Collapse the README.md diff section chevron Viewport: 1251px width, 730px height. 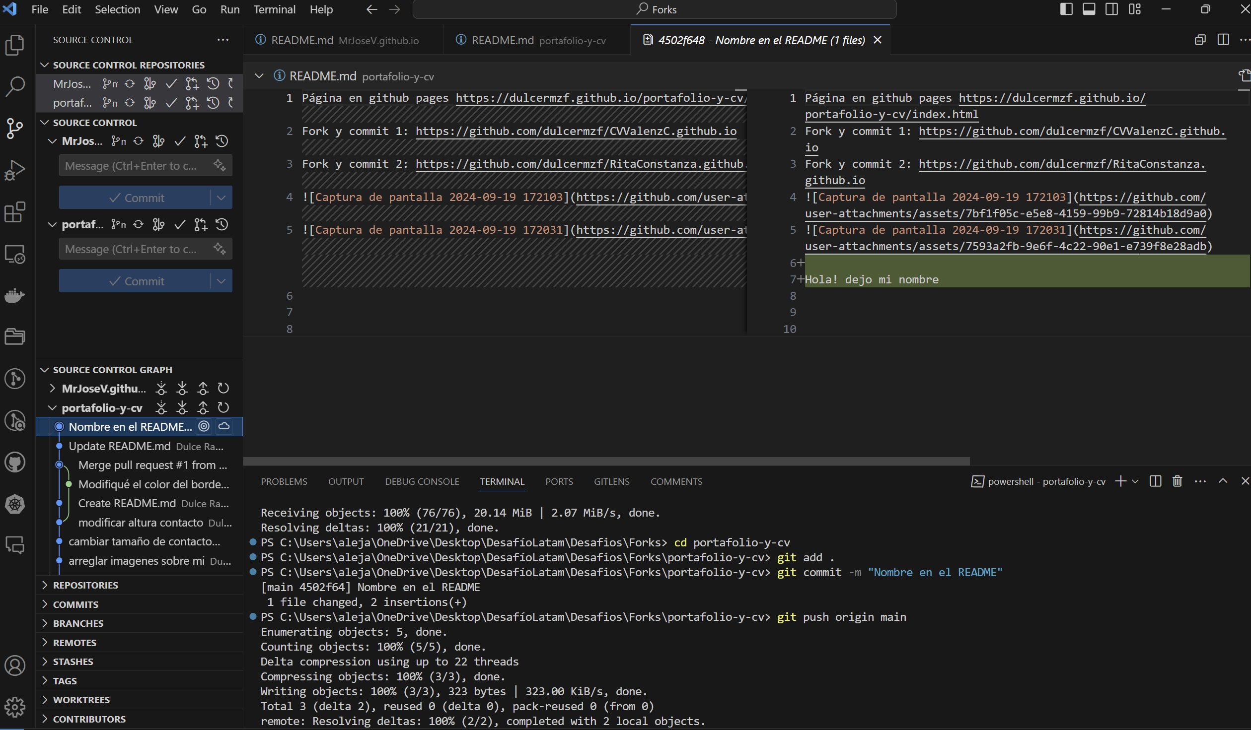[x=259, y=76]
